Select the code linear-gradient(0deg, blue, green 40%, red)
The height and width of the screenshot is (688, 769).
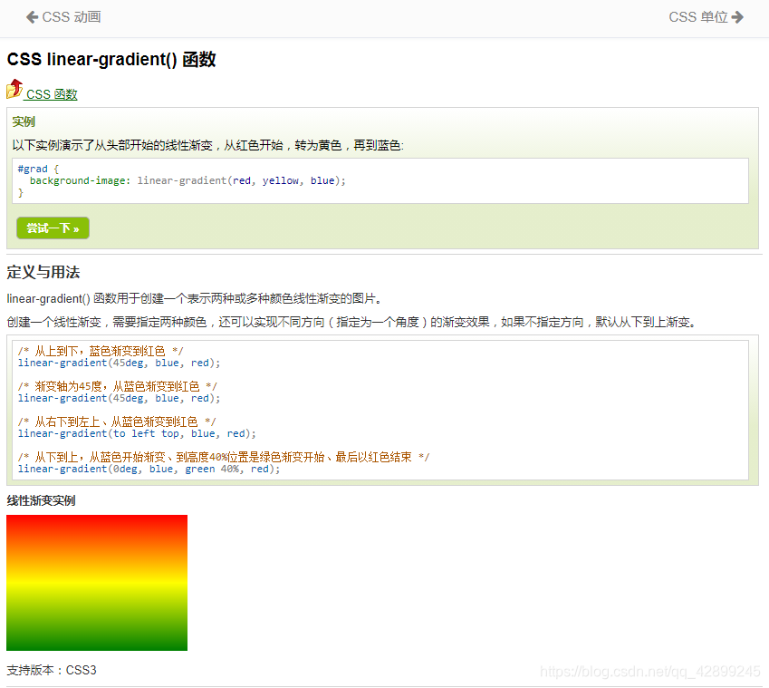[145, 469]
